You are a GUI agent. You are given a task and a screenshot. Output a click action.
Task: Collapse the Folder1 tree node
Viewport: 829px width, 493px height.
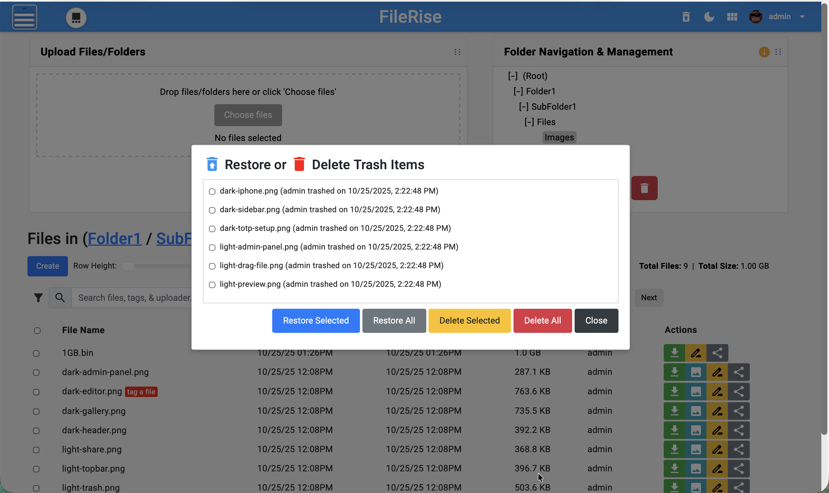(518, 91)
